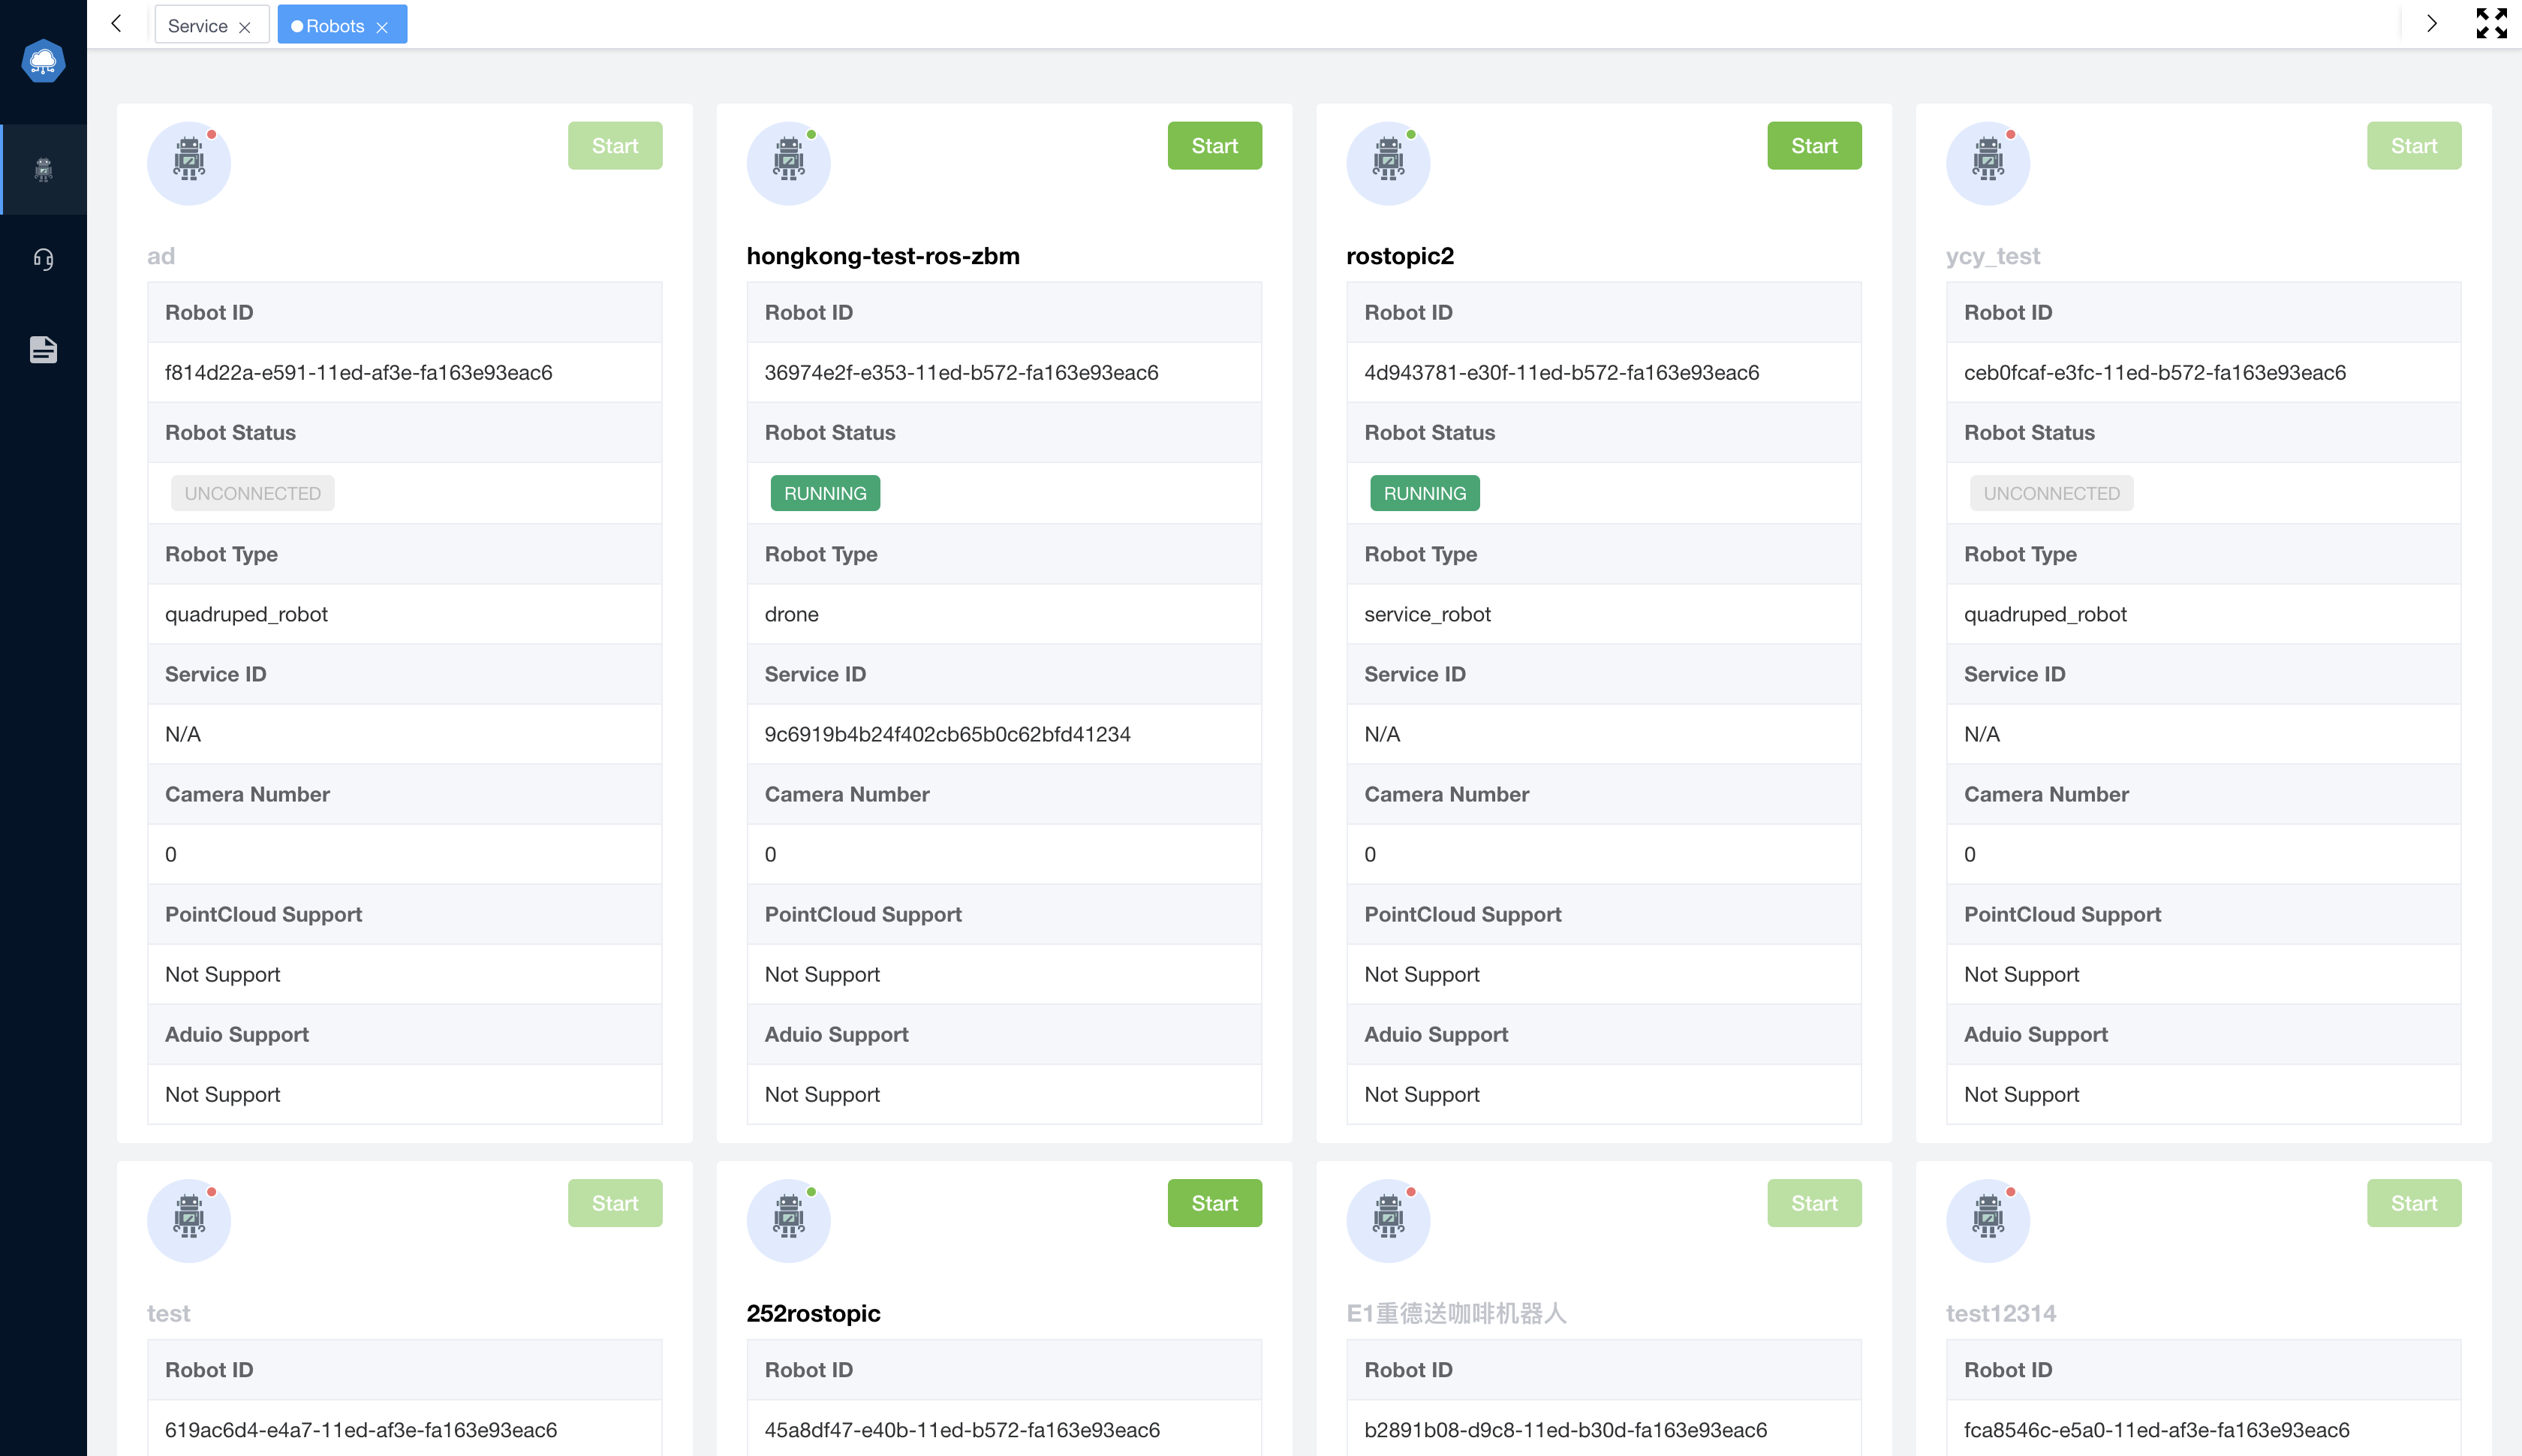Click rostopic2 robot avatar icon
Image resolution: width=2522 pixels, height=1456 pixels.
tap(1388, 162)
